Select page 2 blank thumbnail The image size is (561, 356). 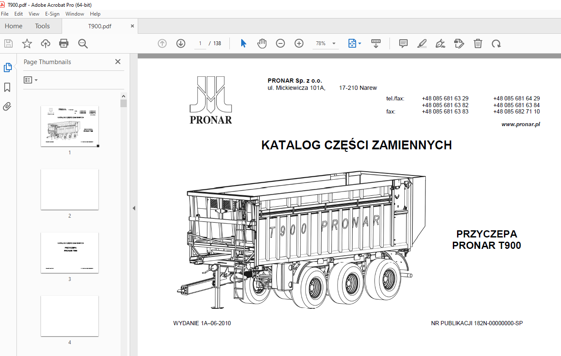[x=70, y=189]
